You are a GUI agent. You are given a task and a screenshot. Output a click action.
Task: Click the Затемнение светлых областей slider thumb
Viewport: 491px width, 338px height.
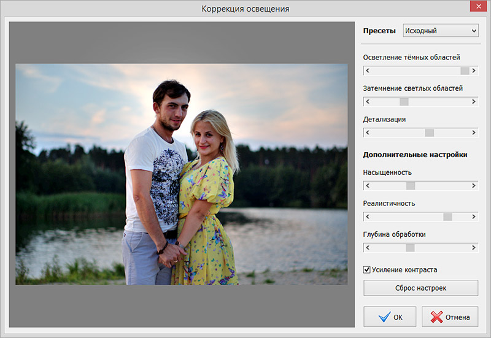point(404,101)
